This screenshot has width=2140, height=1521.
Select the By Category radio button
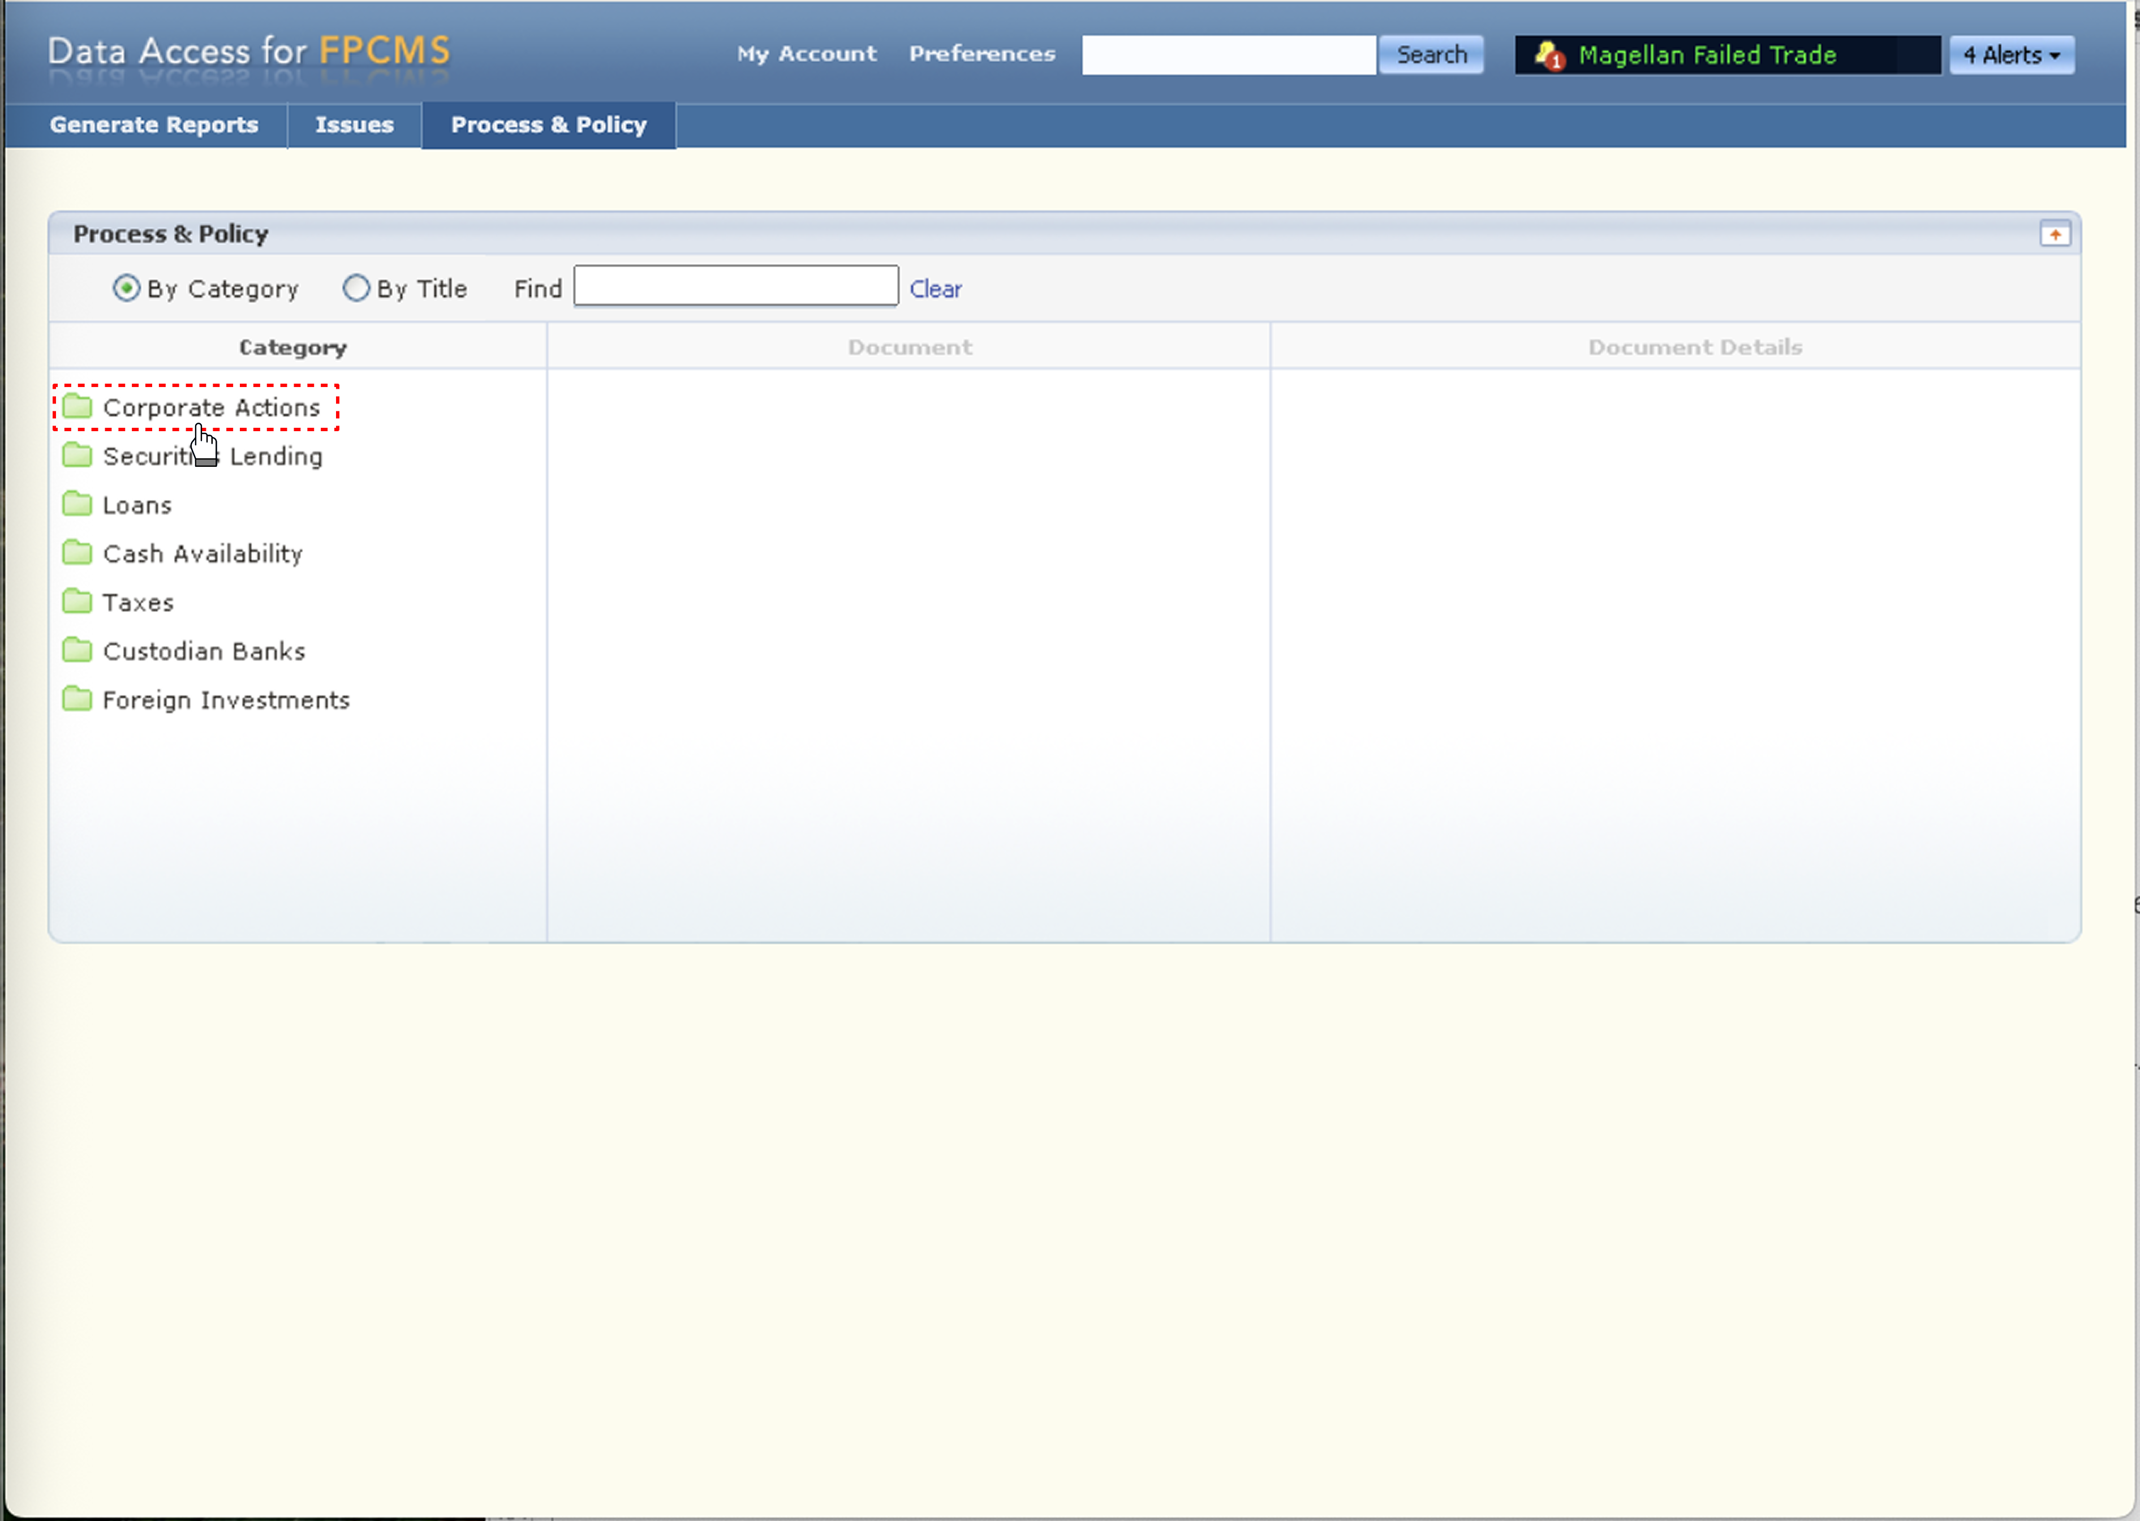coord(126,287)
